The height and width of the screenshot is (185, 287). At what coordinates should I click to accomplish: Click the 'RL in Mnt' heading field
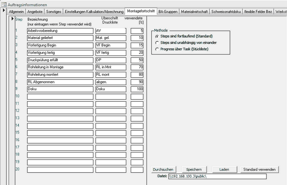click(110, 68)
